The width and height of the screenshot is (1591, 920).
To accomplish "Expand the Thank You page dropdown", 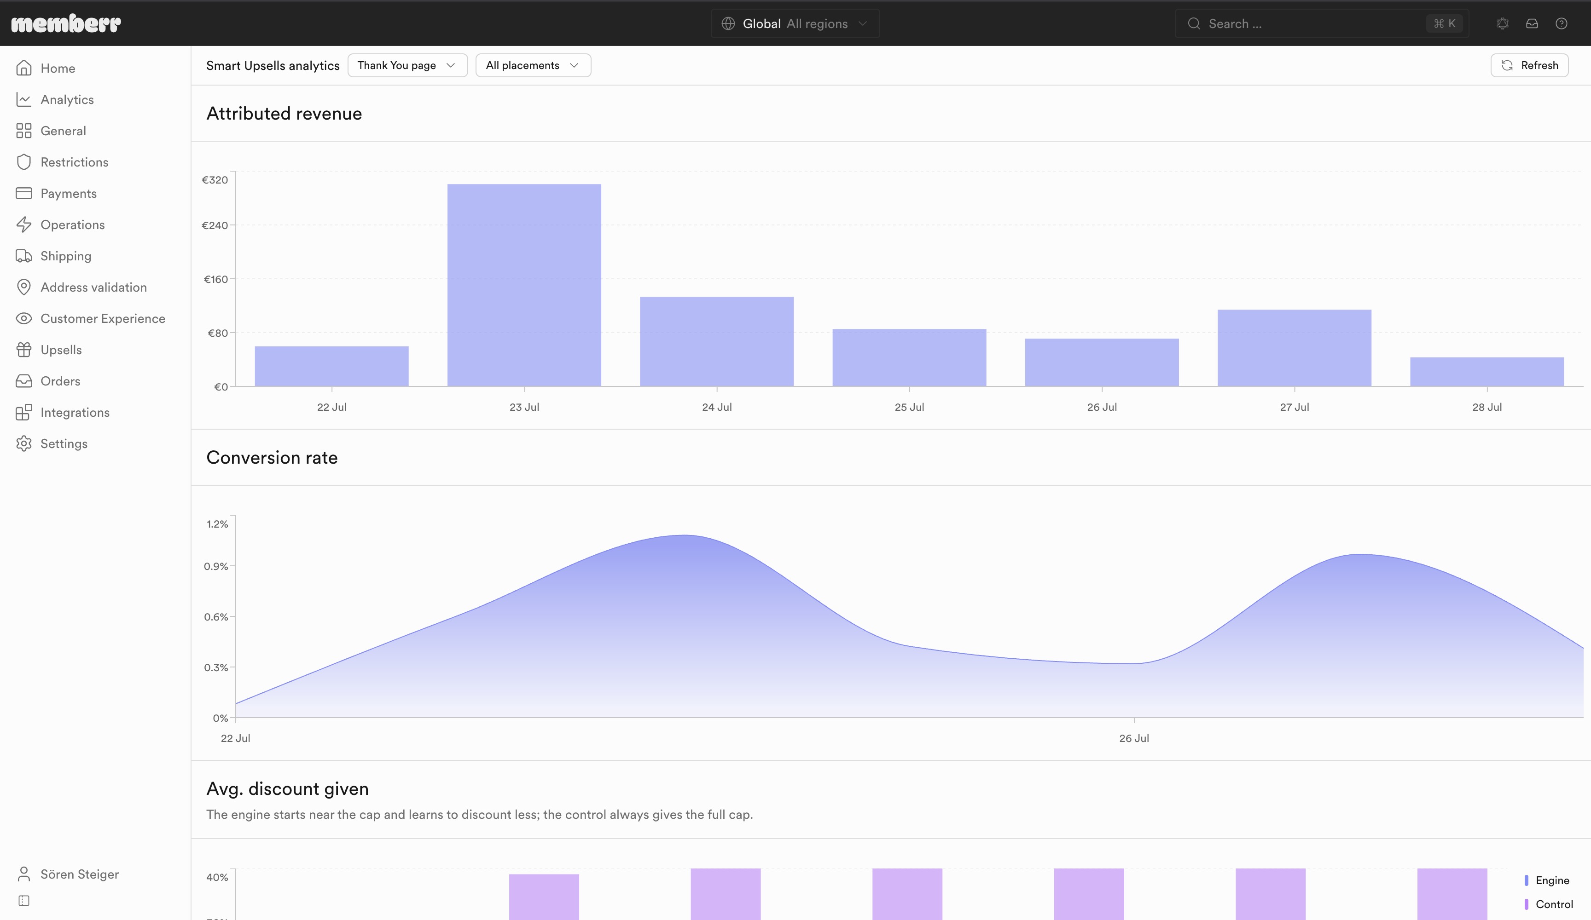I will pos(407,66).
